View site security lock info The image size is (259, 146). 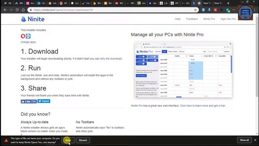tap(31, 10)
